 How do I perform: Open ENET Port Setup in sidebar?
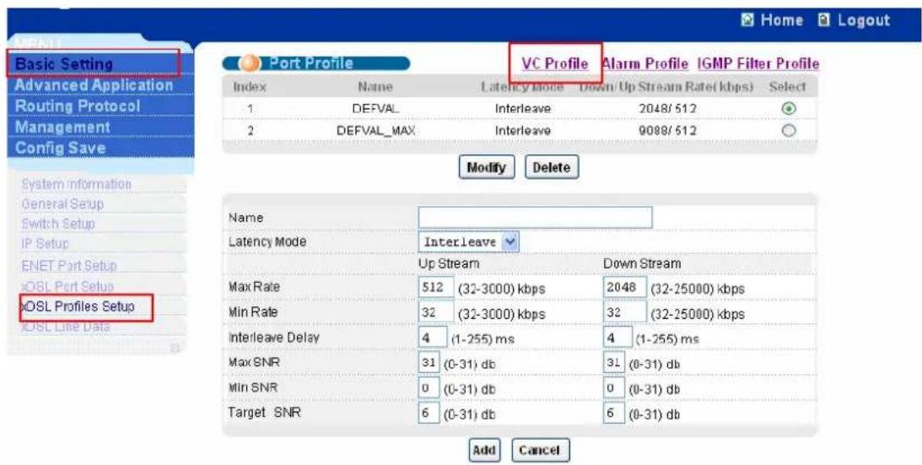[69, 266]
